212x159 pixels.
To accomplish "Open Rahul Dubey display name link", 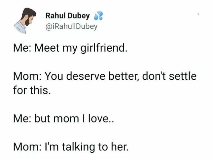I will pyautogui.click(x=68, y=15).
